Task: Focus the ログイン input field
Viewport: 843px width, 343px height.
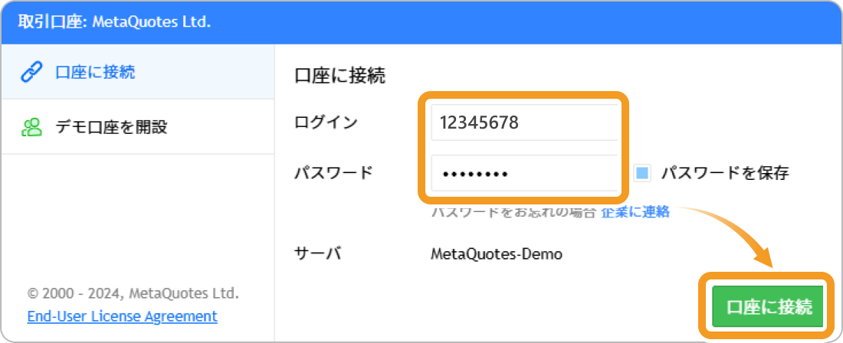Action: click(x=525, y=123)
